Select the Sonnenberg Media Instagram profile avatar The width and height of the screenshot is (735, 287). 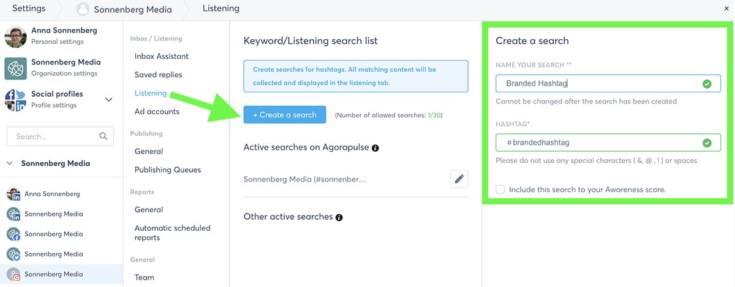click(x=14, y=274)
